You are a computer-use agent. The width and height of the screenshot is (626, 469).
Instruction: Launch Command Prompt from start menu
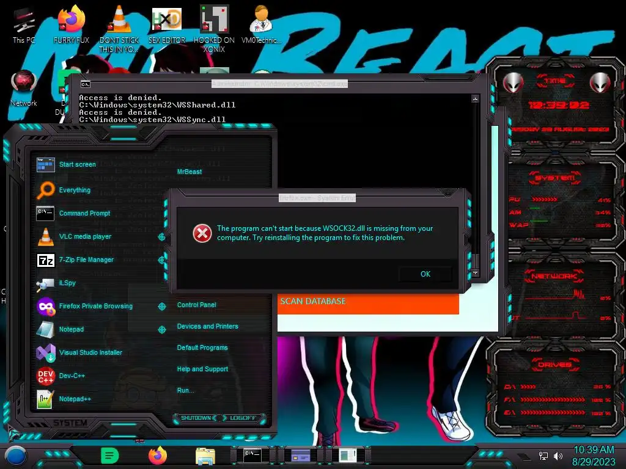pyautogui.click(x=73, y=213)
